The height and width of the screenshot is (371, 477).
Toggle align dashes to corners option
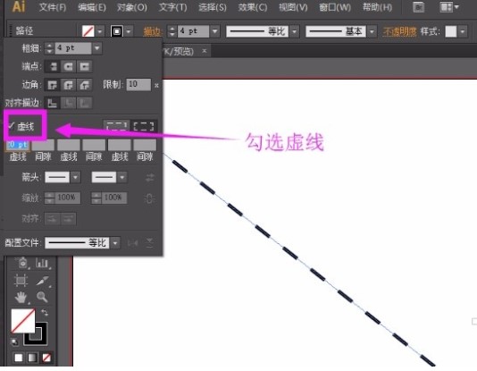click(x=144, y=126)
